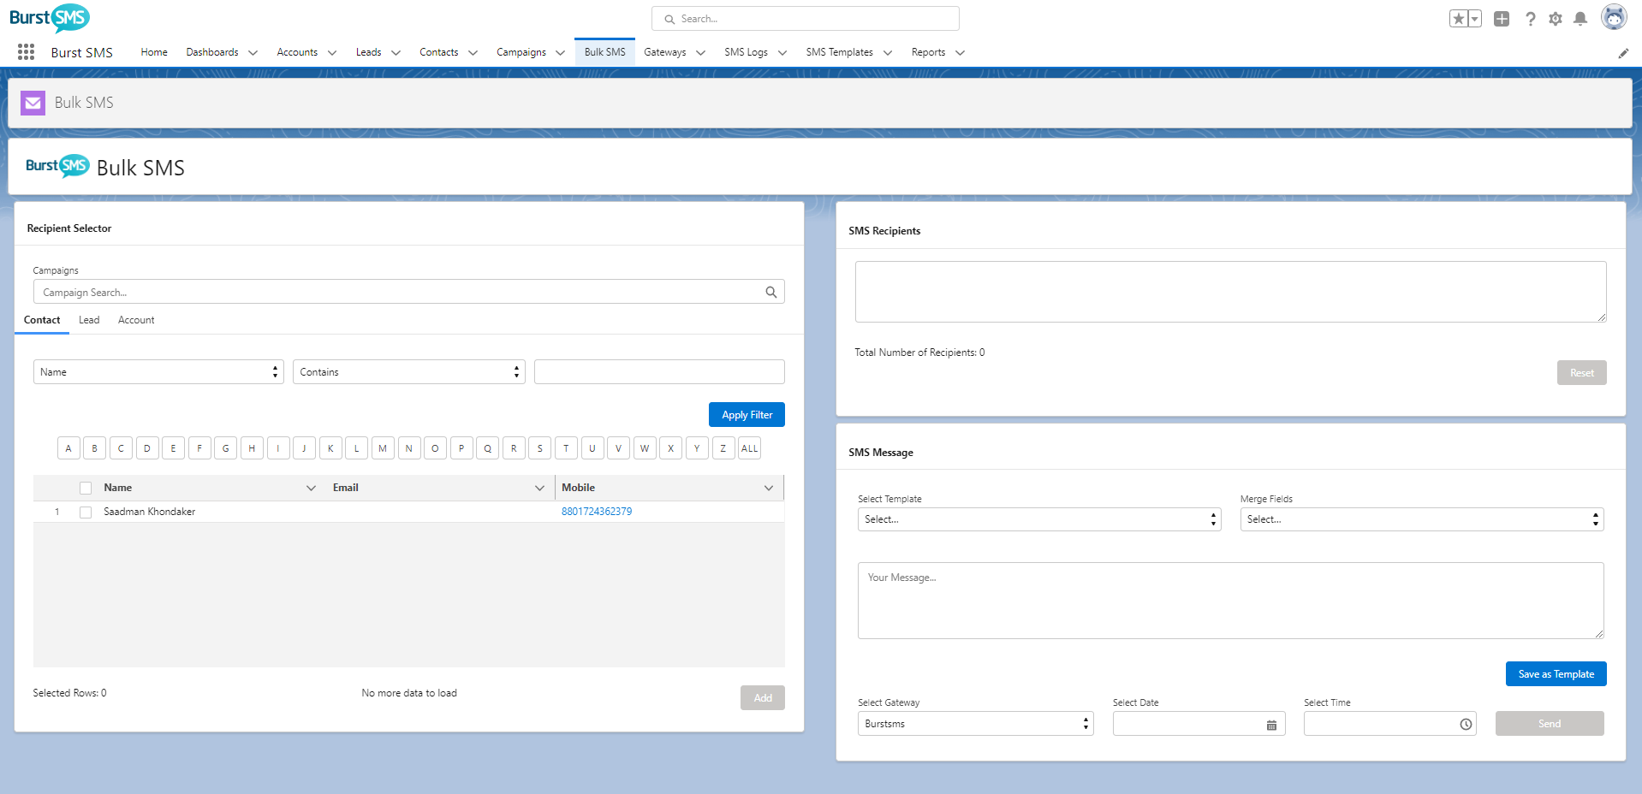Screen dimensions: 1642x794
Task: Tick the Saadman Khondaker row checkbox
Action: click(86, 513)
